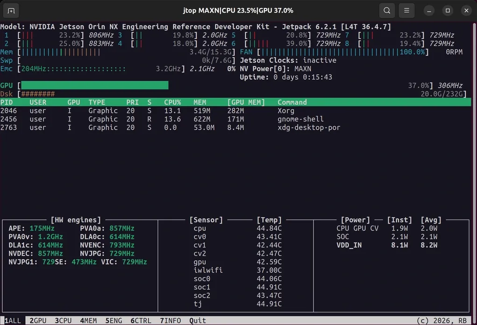Click the DLA0c: 614MHz engine entry
Screen dimensions: 477x325
coord(107,237)
